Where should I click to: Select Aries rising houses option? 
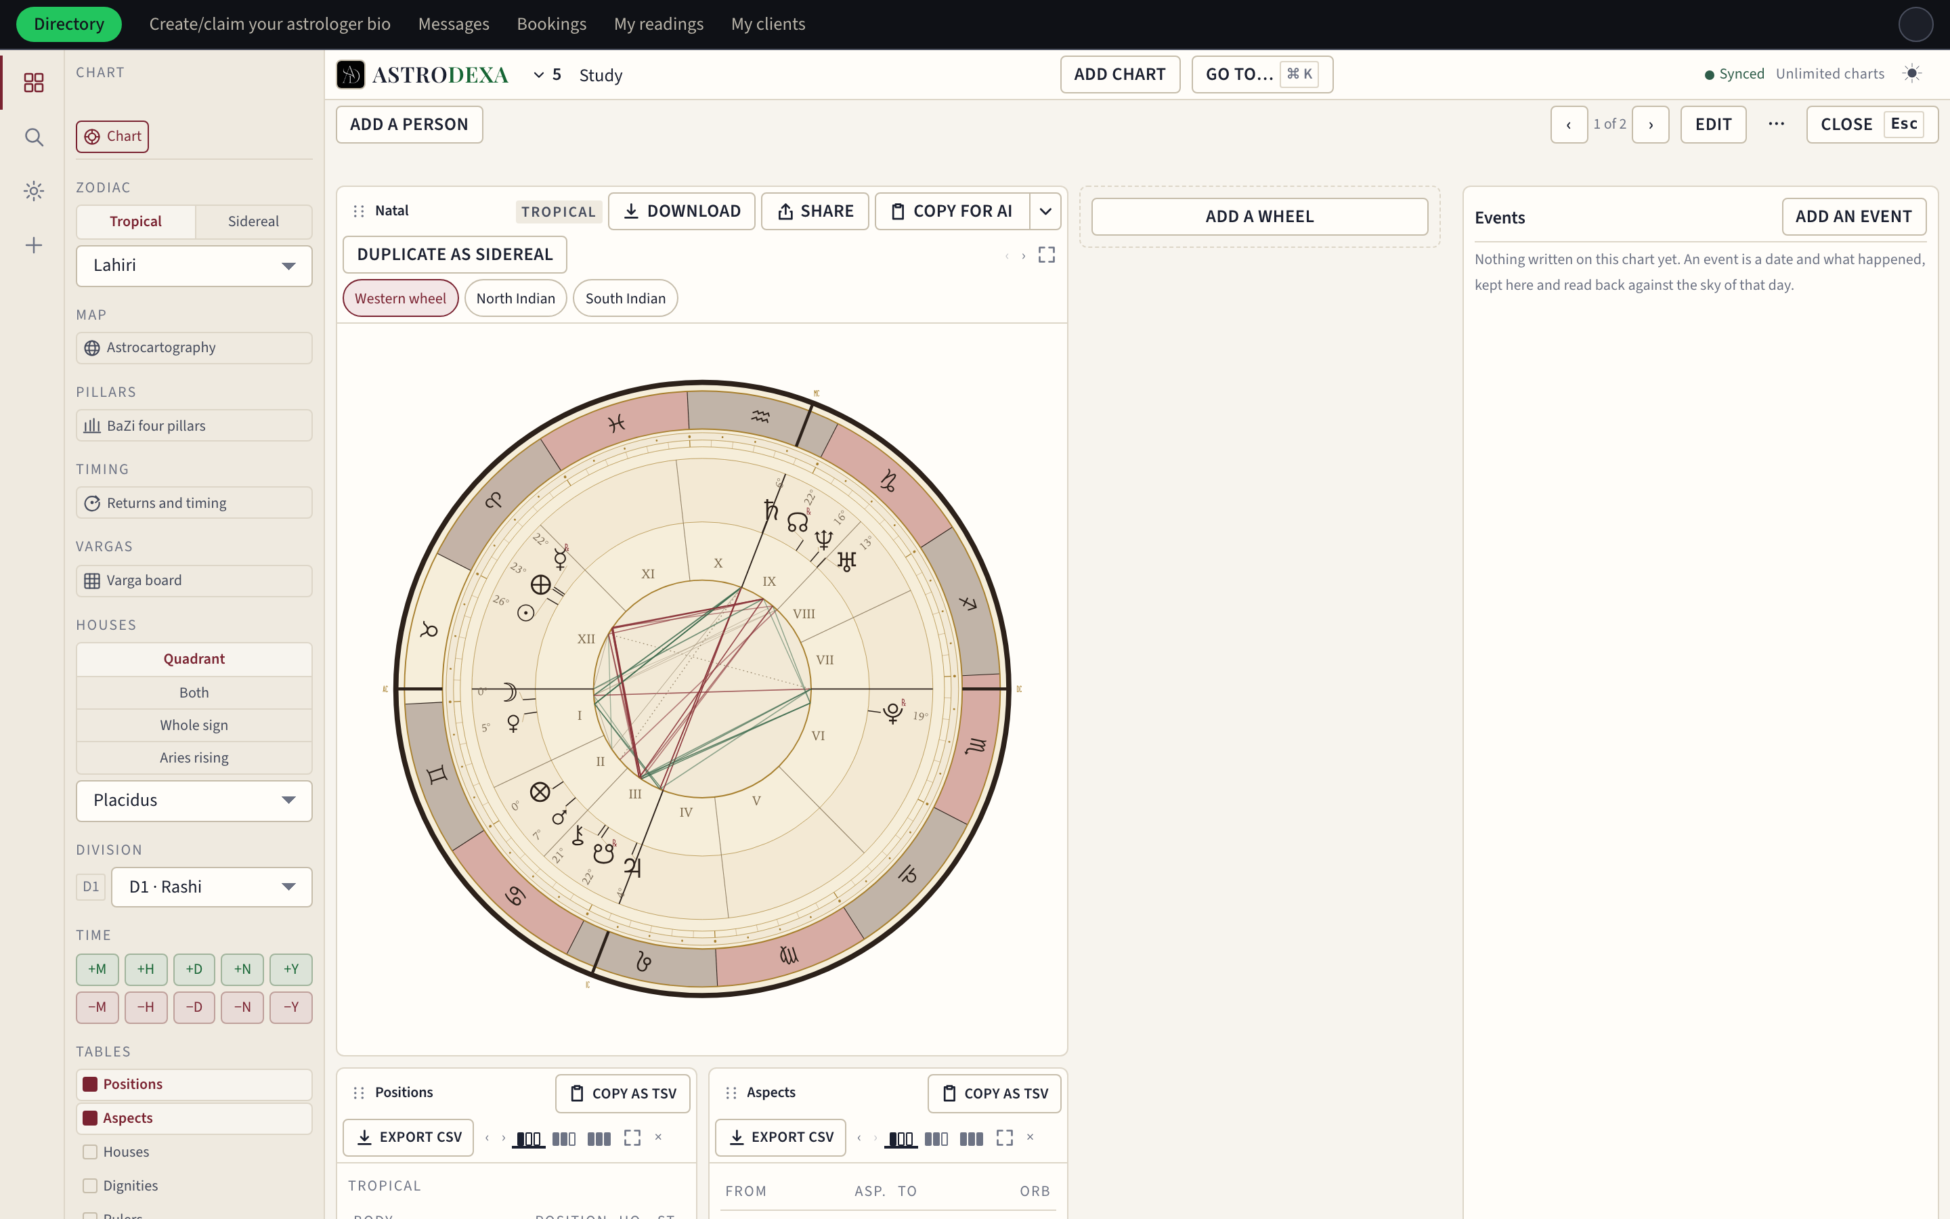pos(194,758)
